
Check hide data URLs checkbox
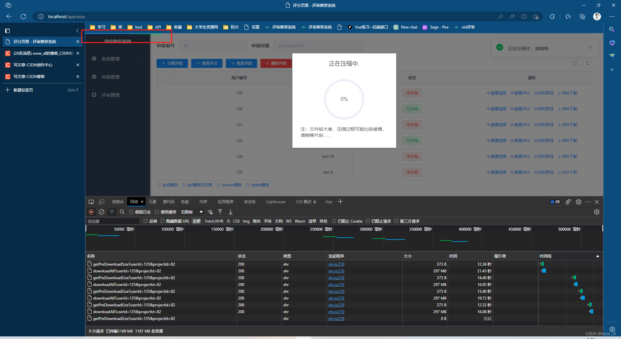click(162, 221)
